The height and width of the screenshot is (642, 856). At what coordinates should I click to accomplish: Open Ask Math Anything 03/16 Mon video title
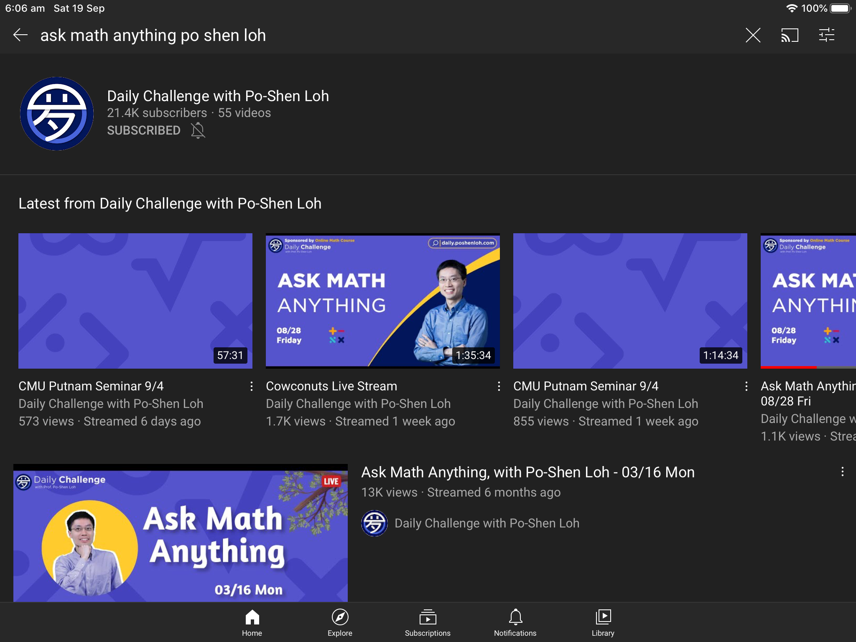coord(528,472)
